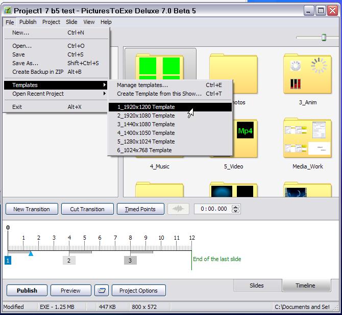342x315 pixels.
Task: Open the Publish menu
Action: click(x=28, y=22)
